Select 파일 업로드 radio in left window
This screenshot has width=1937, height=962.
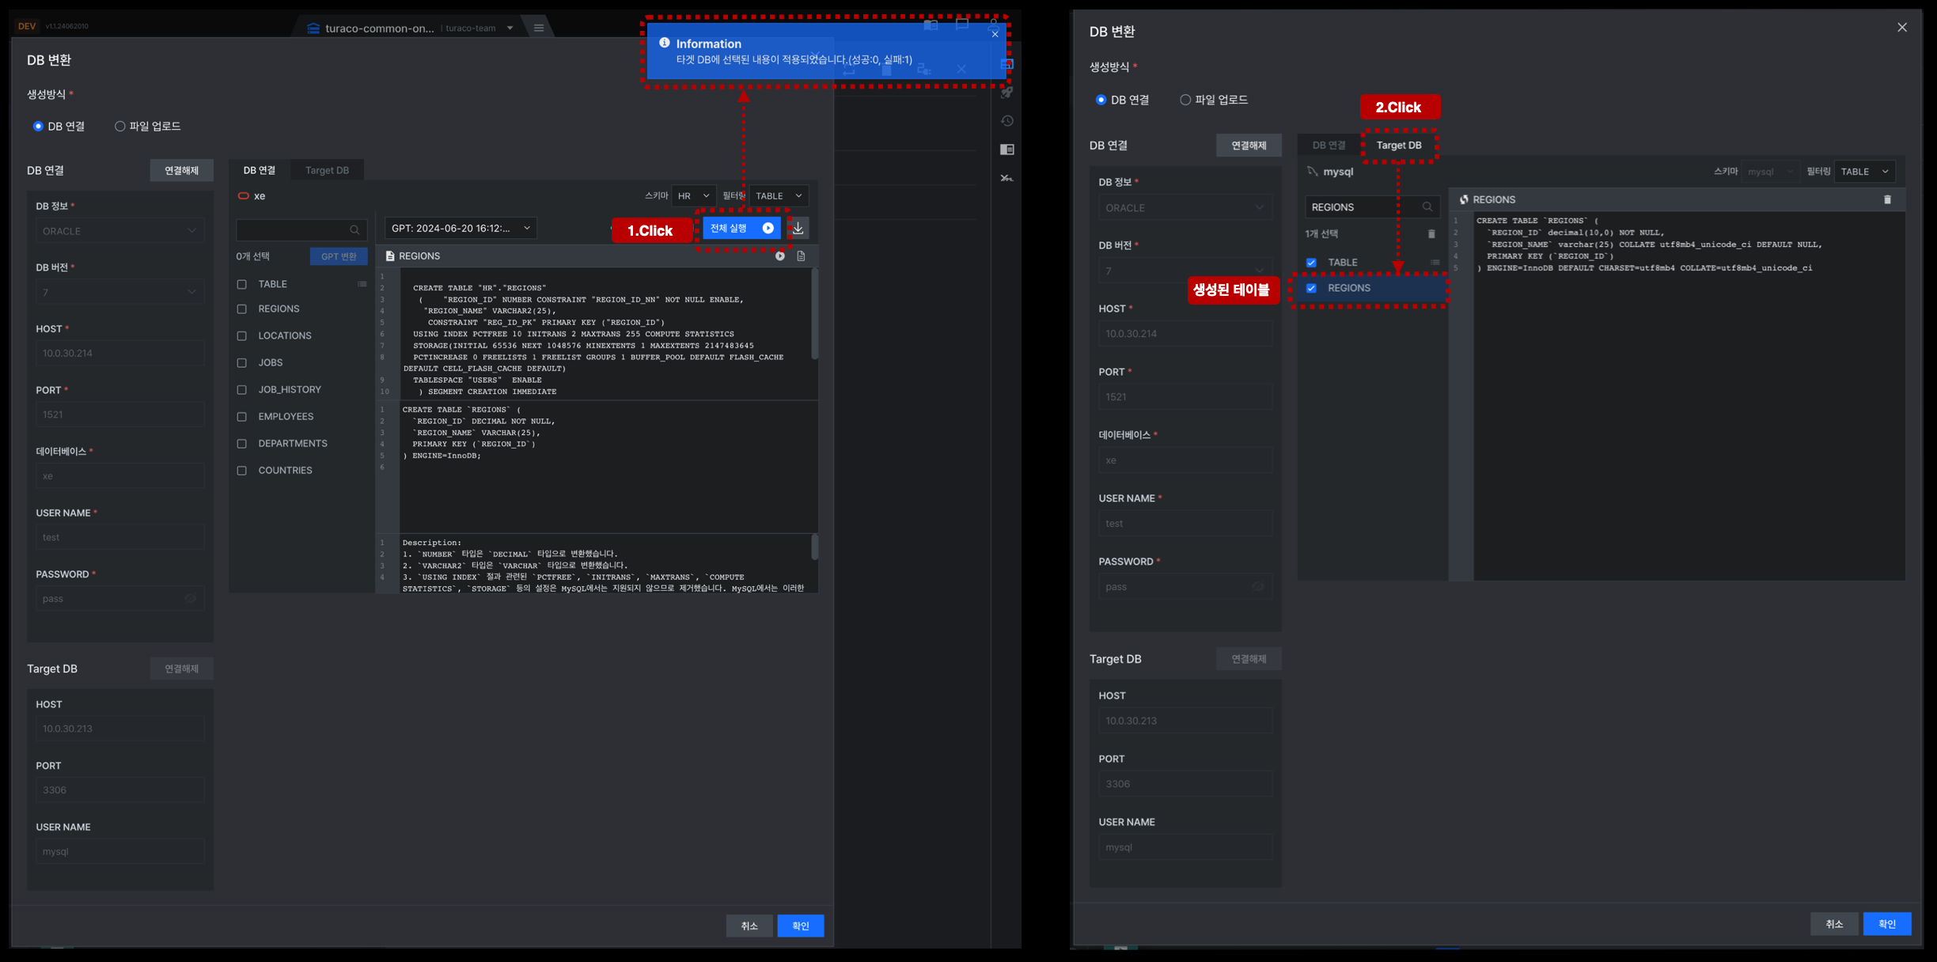coord(120,127)
